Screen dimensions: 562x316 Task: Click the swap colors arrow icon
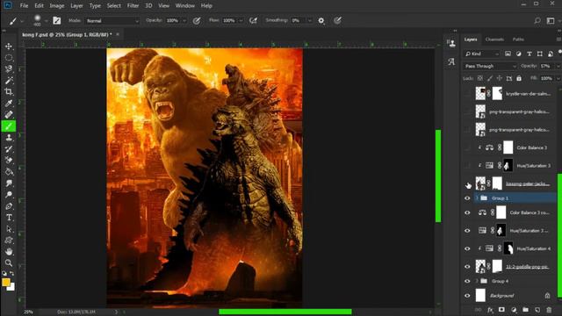[x=11, y=273]
